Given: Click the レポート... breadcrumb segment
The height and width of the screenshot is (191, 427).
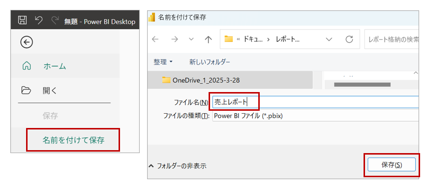Looking at the screenshot, I should 288,39.
